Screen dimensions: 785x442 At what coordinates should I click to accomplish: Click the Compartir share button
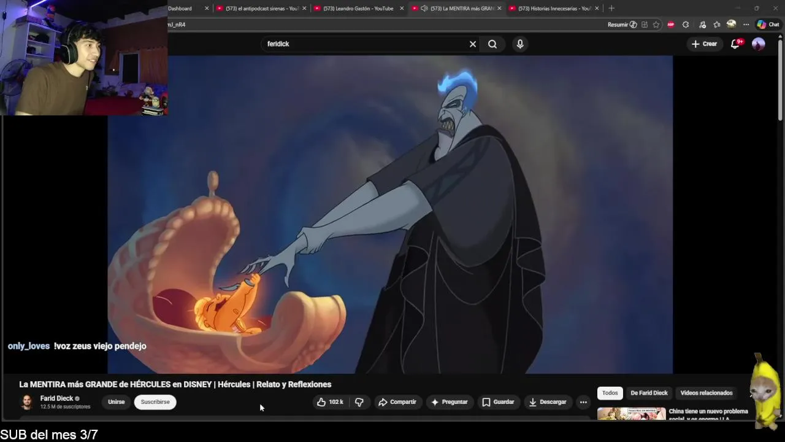pos(397,402)
